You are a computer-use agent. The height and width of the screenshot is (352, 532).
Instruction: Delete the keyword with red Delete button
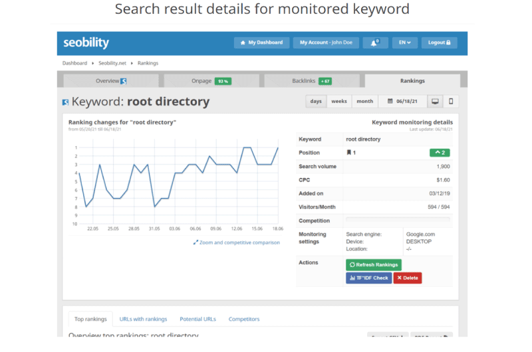point(408,278)
